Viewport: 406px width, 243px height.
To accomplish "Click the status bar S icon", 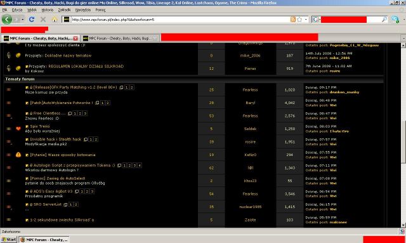I will click(x=402, y=232).
